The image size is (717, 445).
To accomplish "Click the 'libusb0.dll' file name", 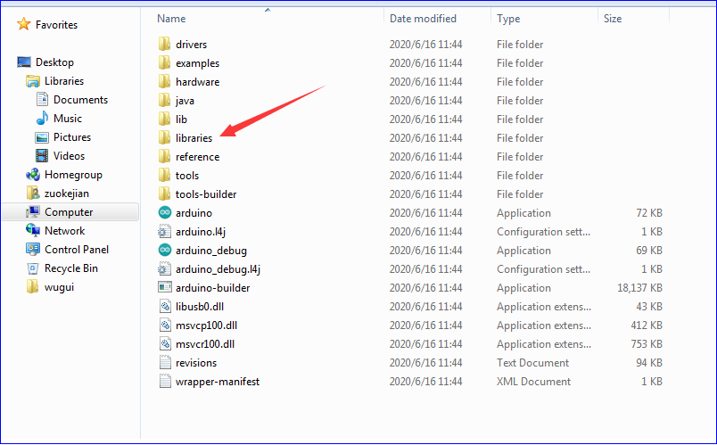I will click(200, 307).
